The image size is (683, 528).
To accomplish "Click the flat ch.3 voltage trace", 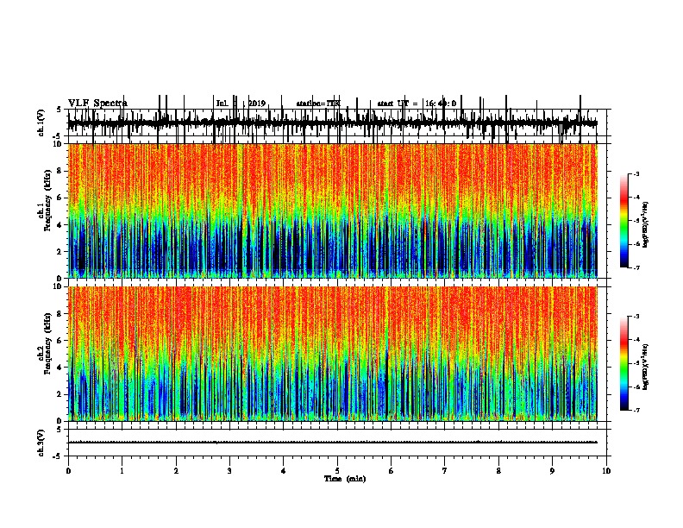I will (333, 443).
